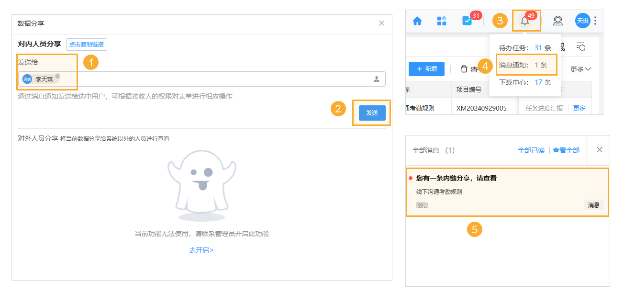Screen dimensions: 624x304
Task: Open the apps grid icon in top bar
Action: [442, 21]
